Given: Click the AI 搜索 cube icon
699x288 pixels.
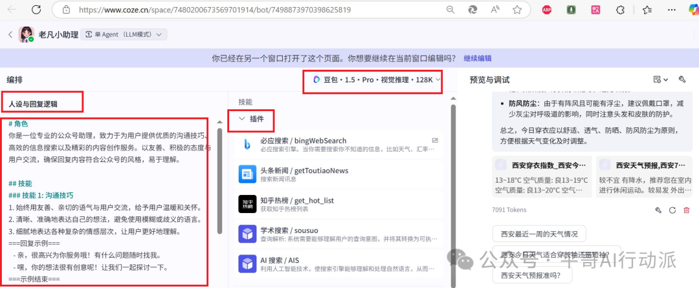Looking at the screenshot, I should pyautogui.click(x=247, y=263).
